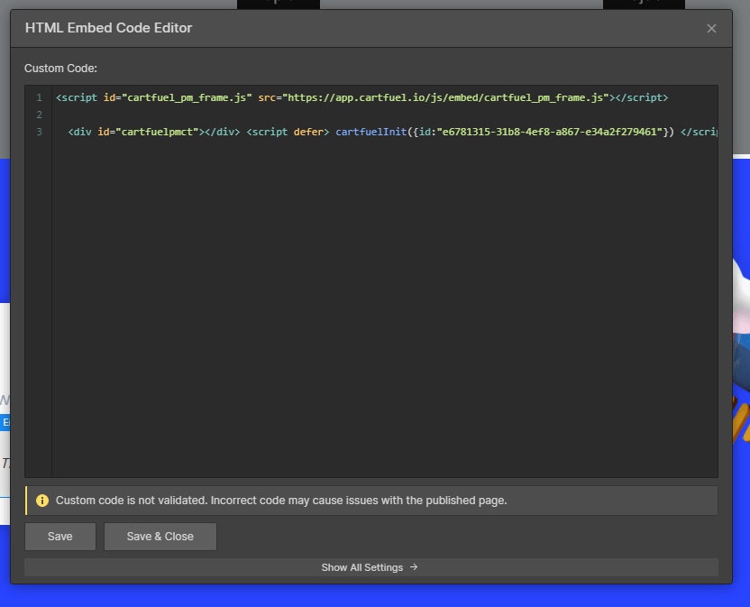Place cursor on cartfuelInit function call
The width and height of the screenshot is (750, 607).
(x=371, y=132)
